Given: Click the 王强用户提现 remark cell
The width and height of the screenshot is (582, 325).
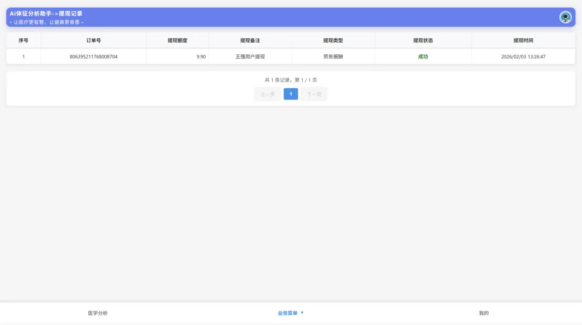Looking at the screenshot, I should (250, 56).
